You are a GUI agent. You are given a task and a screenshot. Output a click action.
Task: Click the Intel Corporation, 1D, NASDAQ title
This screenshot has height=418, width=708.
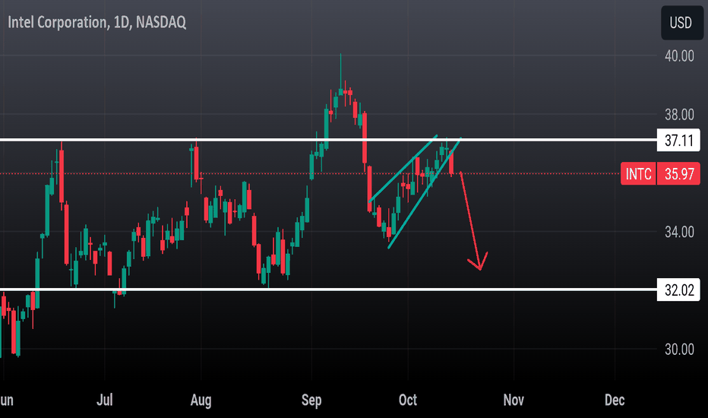click(x=96, y=22)
